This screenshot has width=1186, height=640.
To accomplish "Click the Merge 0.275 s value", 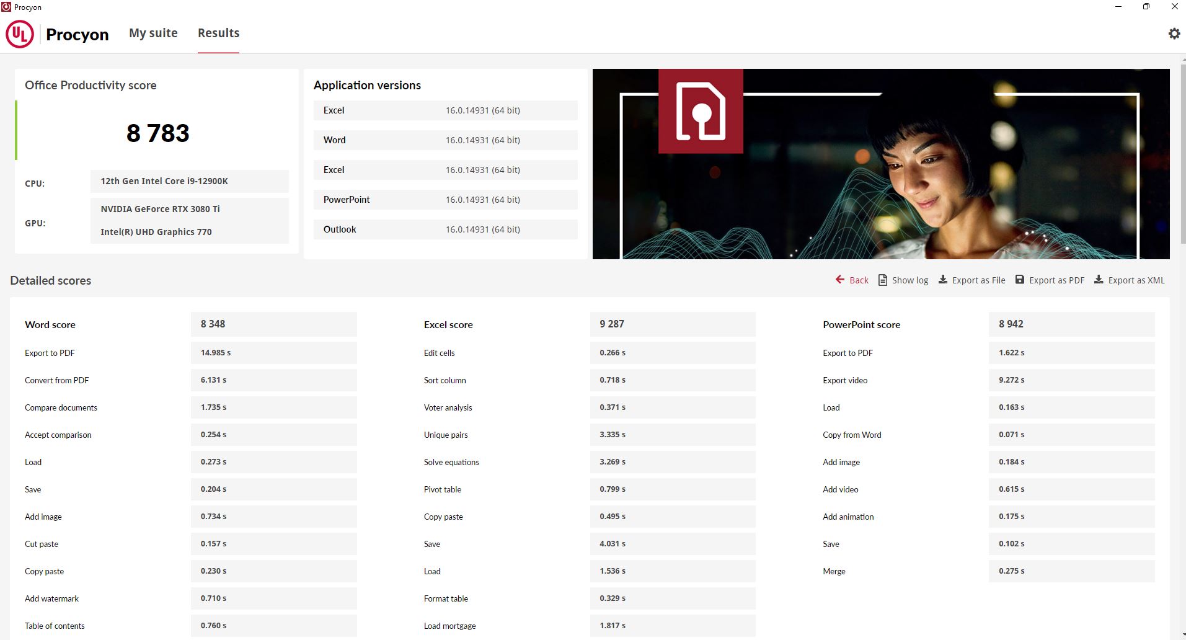I will click(1072, 571).
